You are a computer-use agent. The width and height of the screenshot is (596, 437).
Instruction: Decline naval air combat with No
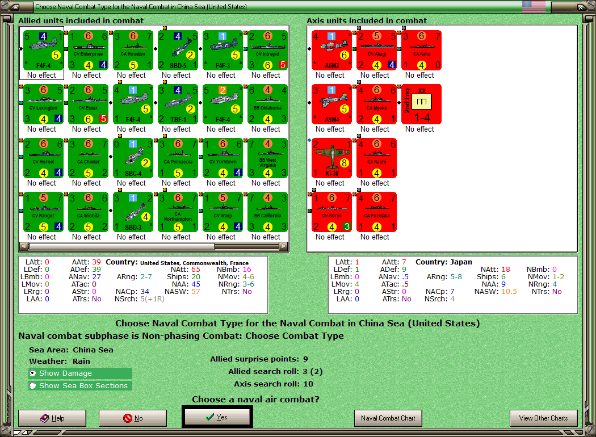pyautogui.click(x=133, y=418)
